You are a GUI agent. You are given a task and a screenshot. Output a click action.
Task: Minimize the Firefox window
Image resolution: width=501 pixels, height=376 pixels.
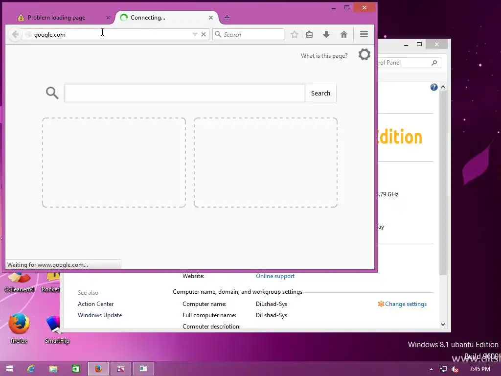pos(334,8)
